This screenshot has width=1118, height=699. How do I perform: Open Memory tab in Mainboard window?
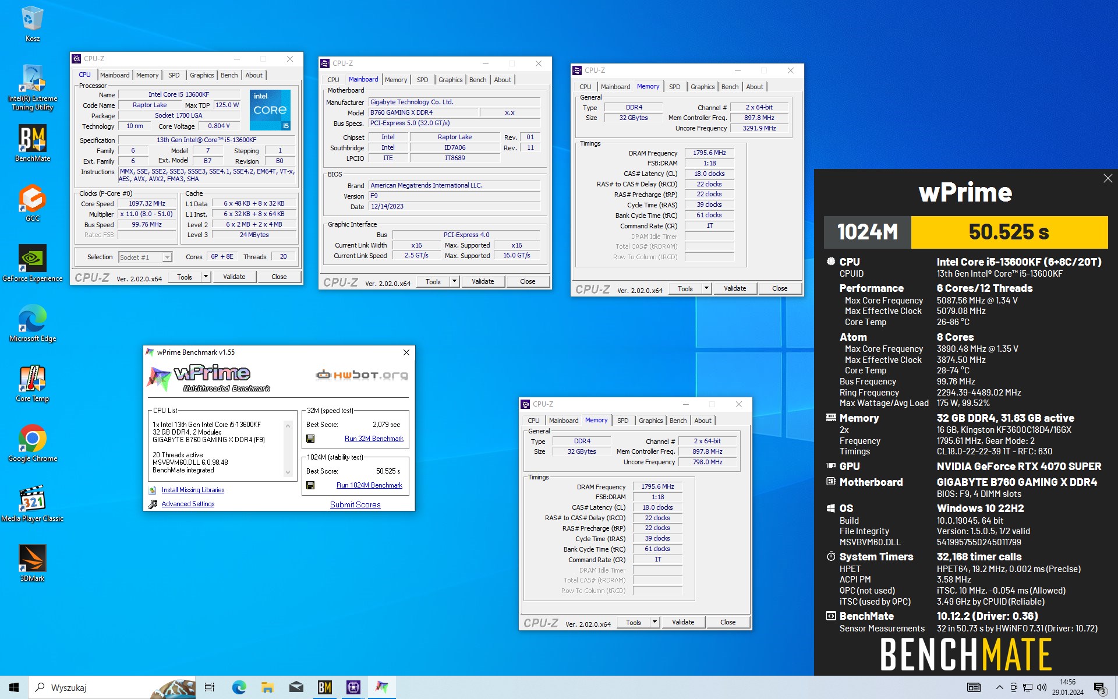[x=396, y=80]
